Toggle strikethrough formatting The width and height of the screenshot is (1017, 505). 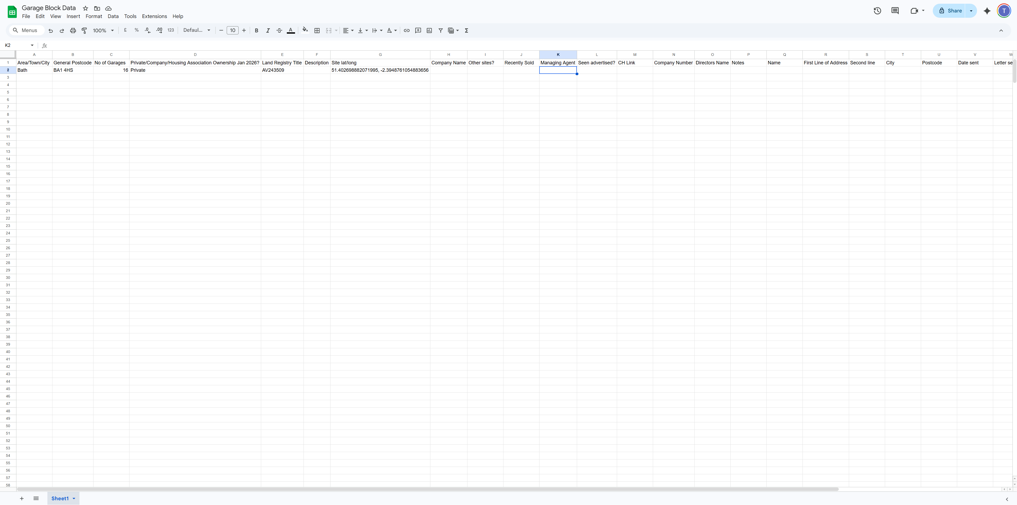coord(279,30)
